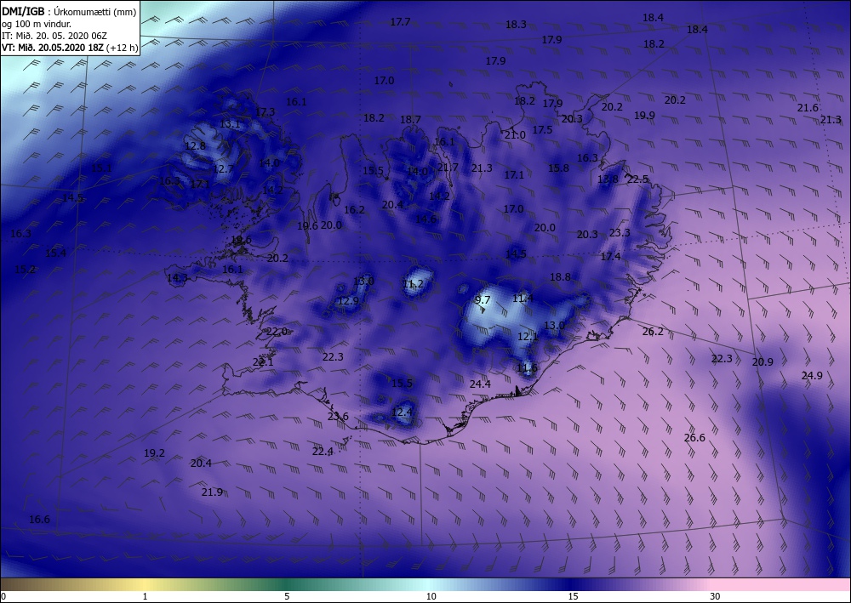Click the 22.4 value over the sea
This screenshot has height=603, width=851.
click(323, 451)
